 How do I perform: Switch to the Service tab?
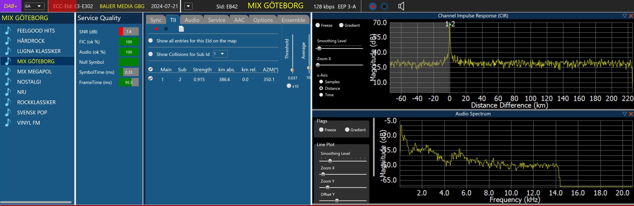(x=217, y=20)
